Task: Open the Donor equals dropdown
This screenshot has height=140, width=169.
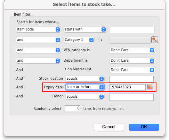Action: tap(85, 97)
